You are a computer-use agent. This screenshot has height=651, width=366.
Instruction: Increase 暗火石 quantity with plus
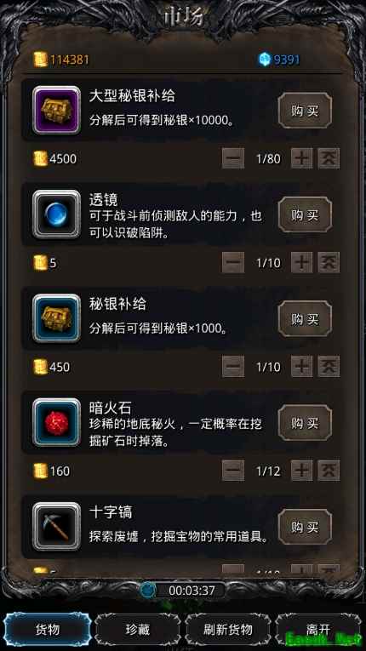[x=301, y=471]
